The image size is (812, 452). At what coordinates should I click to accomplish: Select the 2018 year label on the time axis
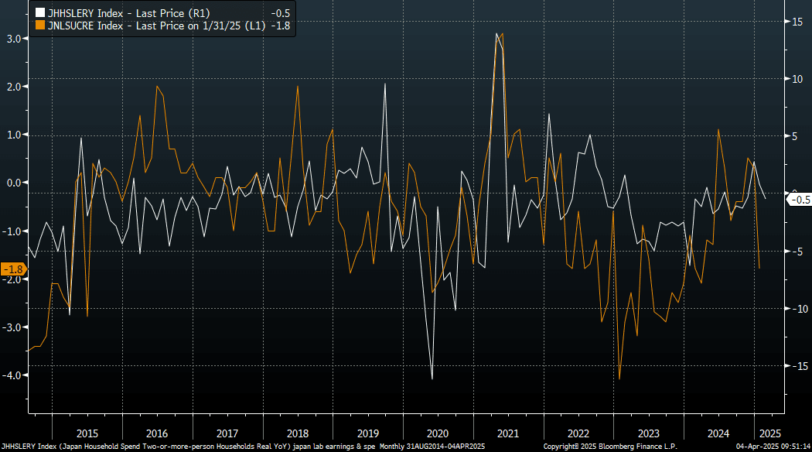[299, 433]
